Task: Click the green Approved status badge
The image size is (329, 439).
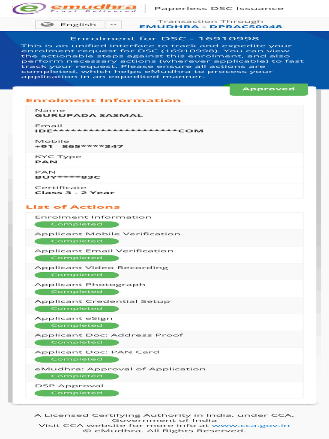Action: [269, 89]
